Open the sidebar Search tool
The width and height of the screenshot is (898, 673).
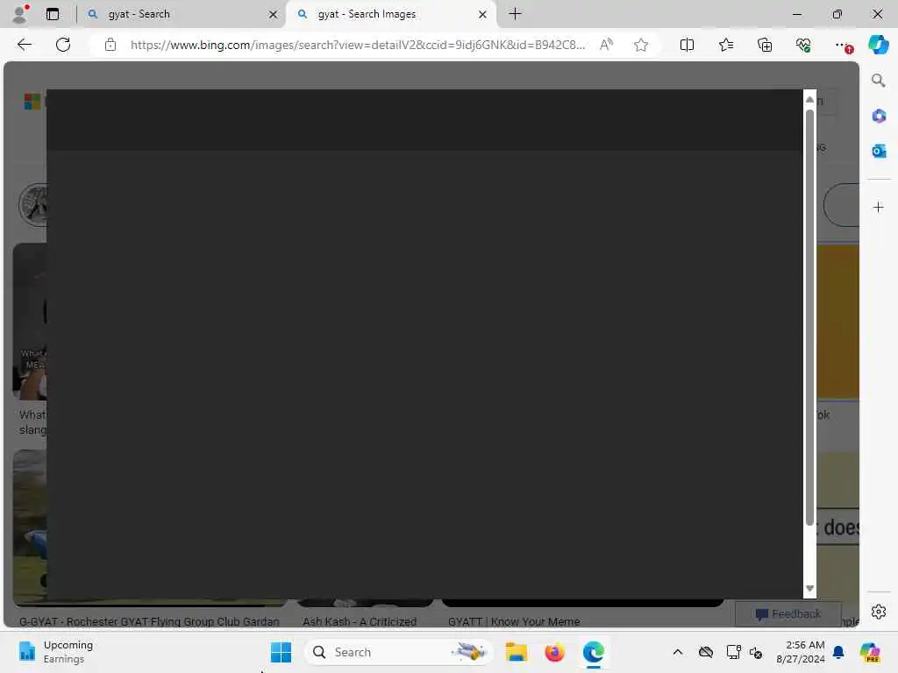point(878,81)
